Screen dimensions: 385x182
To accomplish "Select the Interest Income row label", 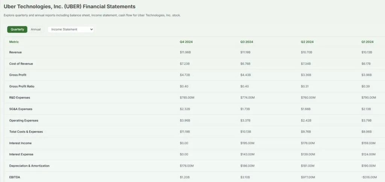I will tap(20, 143).
